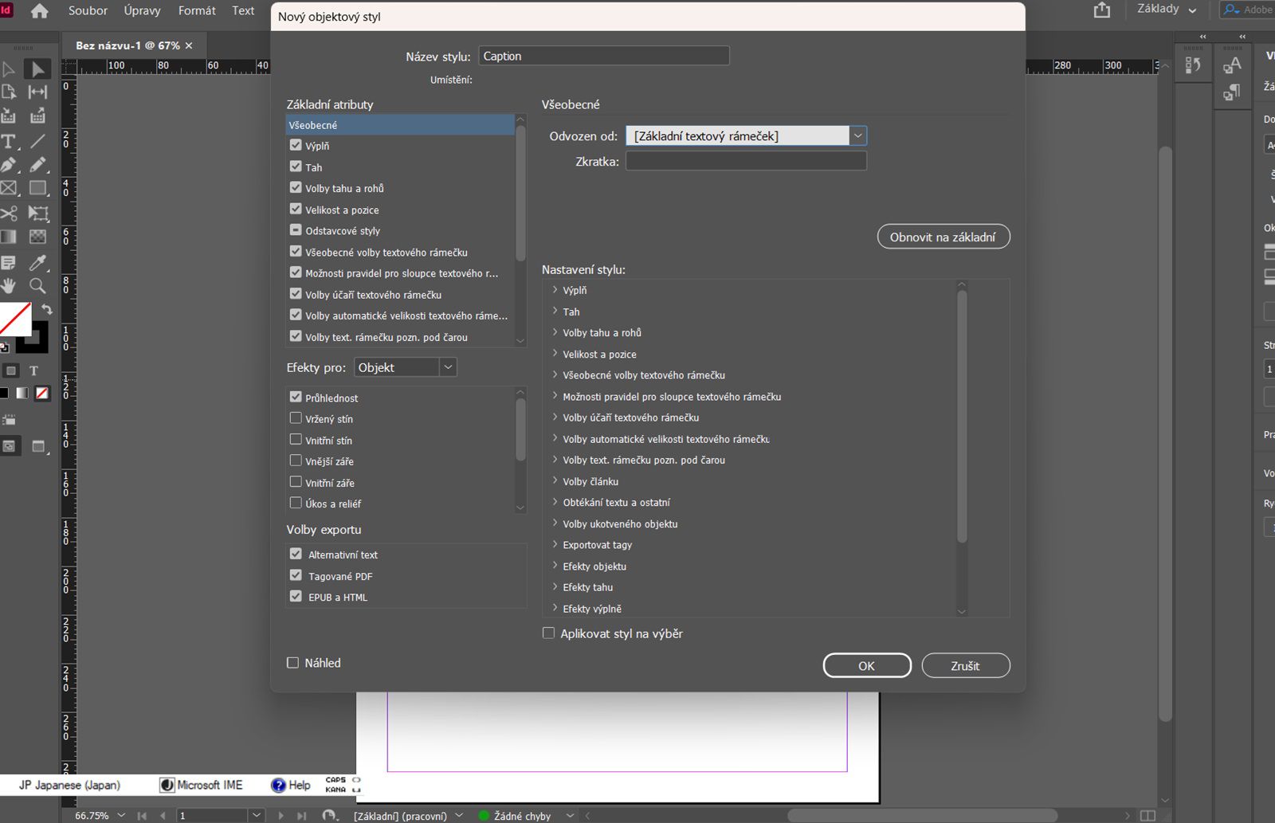Click the Help button in IME bar
This screenshot has height=823, width=1275.
pyautogui.click(x=291, y=785)
